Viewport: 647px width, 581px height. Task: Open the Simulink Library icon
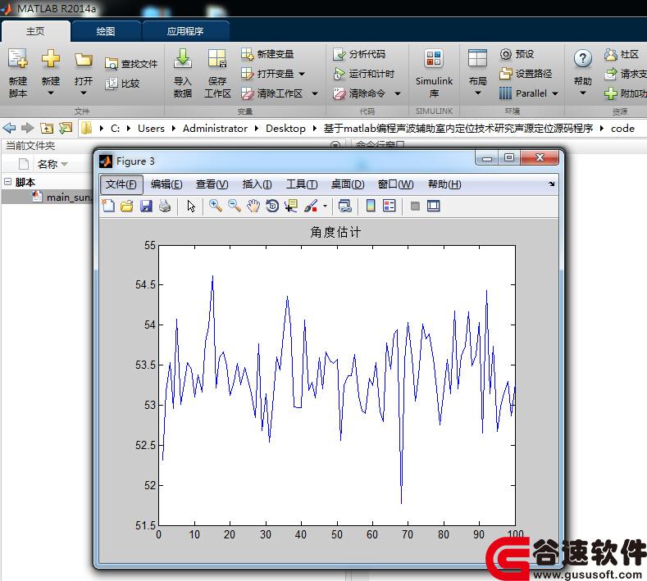(x=434, y=59)
